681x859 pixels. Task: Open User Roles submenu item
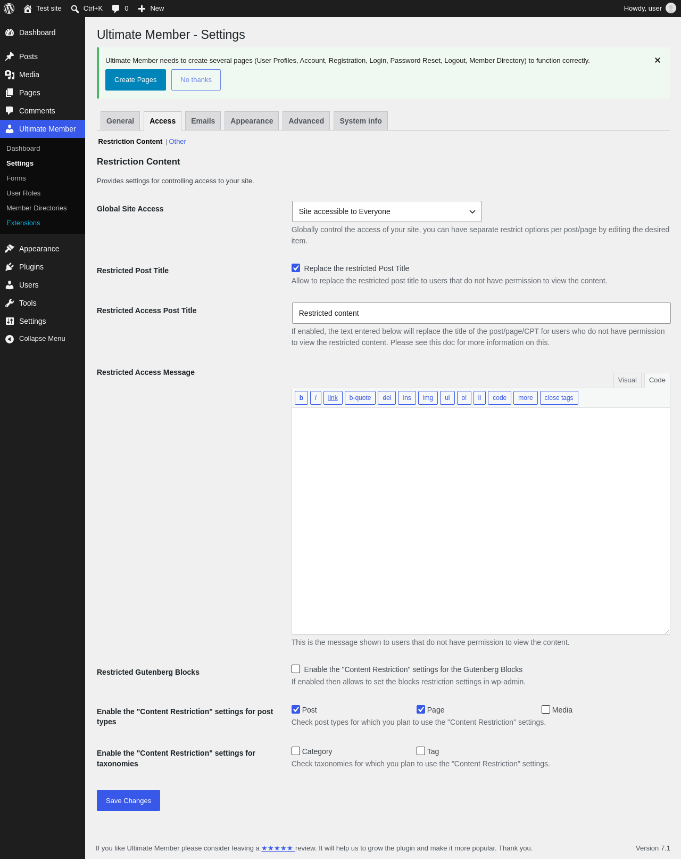coord(23,193)
